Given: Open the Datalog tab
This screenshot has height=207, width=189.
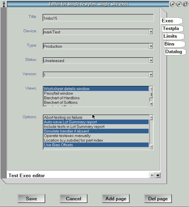Looking at the screenshot, I should tap(174, 52).
